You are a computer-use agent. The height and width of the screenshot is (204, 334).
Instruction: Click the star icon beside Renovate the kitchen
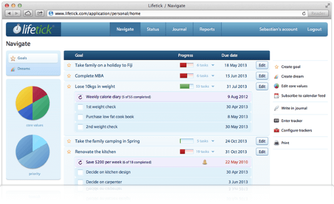pyautogui.click(x=69, y=152)
